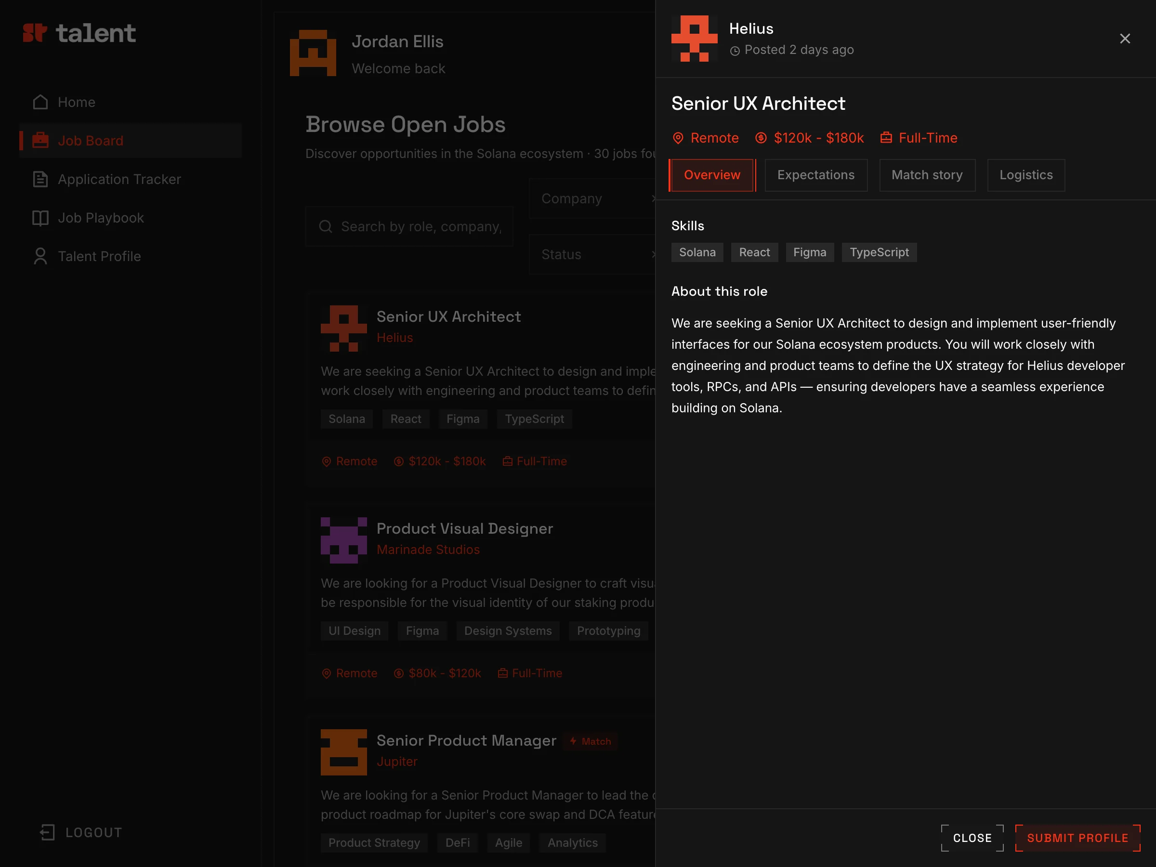Click Posted 2 days ago text

[799, 50]
